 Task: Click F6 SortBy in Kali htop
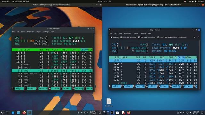coord(175,86)
